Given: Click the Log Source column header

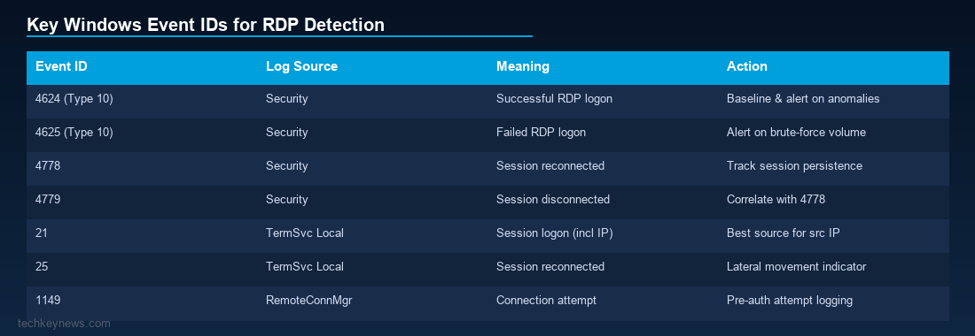Looking at the screenshot, I should pos(301,66).
